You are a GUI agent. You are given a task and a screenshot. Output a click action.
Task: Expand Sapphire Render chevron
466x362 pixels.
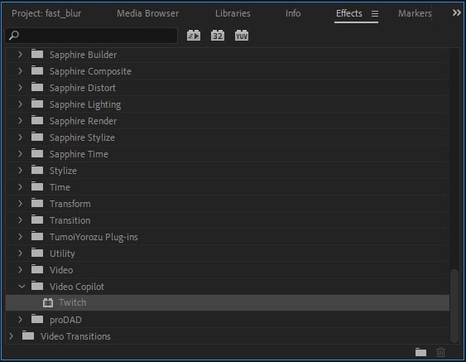pyautogui.click(x=20, y=121)
